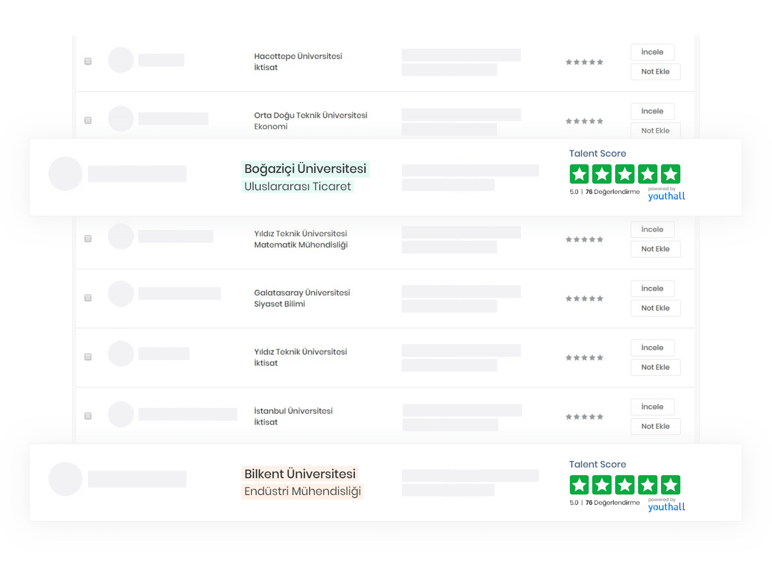The height and width of the screenshot is (578, 772).
Task: Click 'Galatasaray Üniversitesi' text
Action: pyautogui.click(x=302, y=293)
